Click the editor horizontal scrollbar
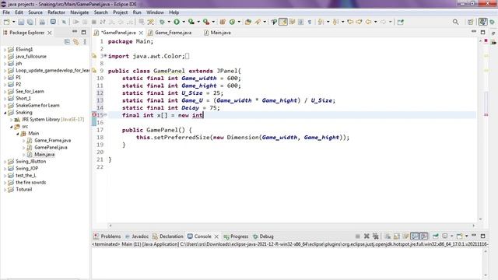The height and width of the screenshot is (280, 498). [x=292, y=226]
